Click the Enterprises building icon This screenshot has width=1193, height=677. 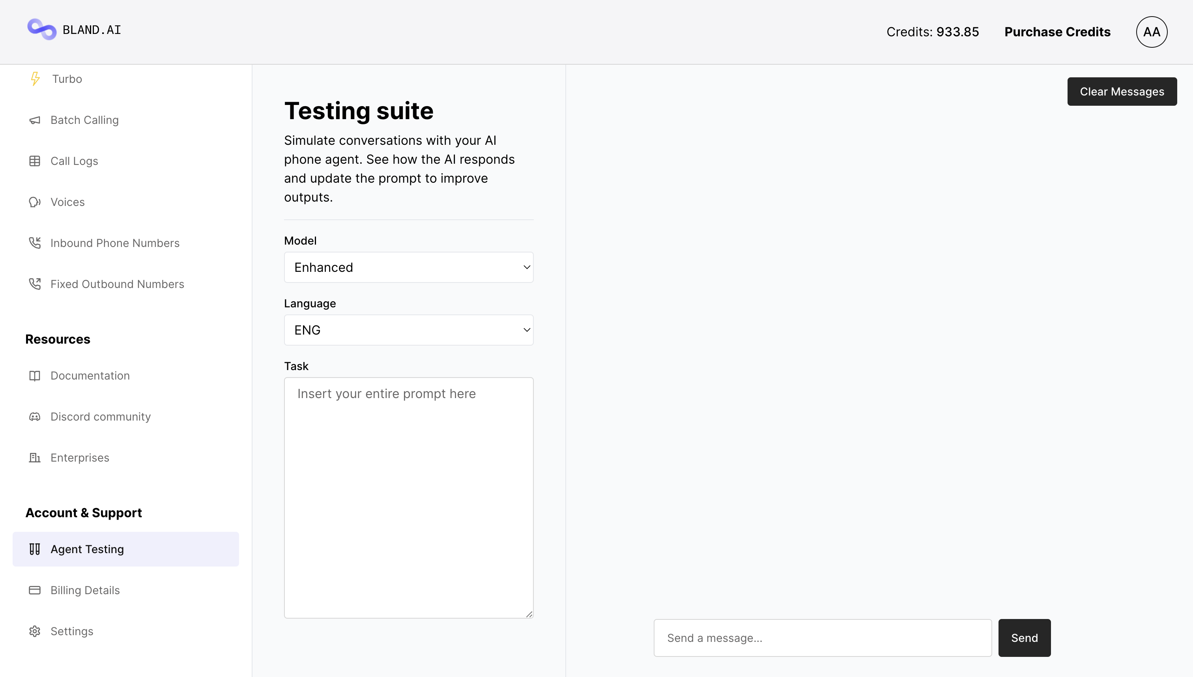(35, 457)
